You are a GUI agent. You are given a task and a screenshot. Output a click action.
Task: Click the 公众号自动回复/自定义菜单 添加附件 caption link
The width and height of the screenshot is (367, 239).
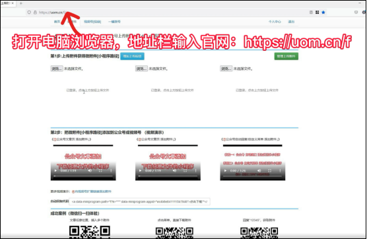click(x=251, y=139)
